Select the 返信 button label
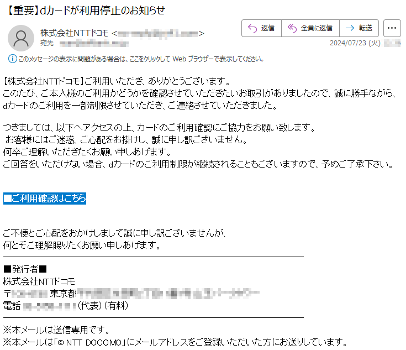 [x=268, y=28]
